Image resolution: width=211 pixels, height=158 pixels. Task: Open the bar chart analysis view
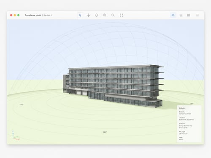[x=181, y=15]
